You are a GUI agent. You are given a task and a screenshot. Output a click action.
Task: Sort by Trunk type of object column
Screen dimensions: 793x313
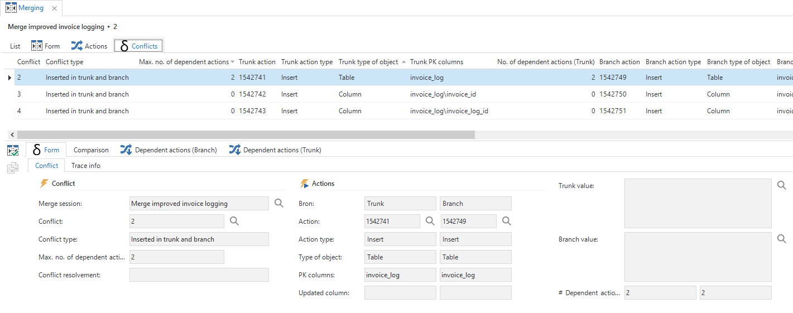(x=368, y=62)
